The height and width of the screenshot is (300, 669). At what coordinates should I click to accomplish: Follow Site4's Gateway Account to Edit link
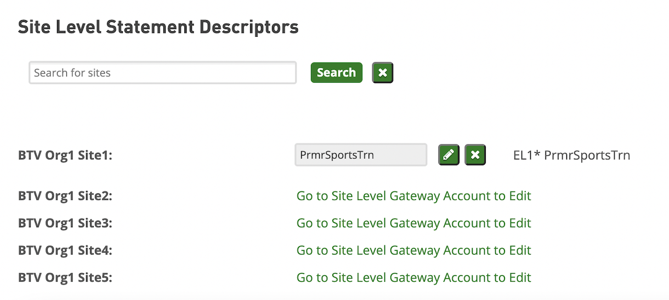coord(413,250)
